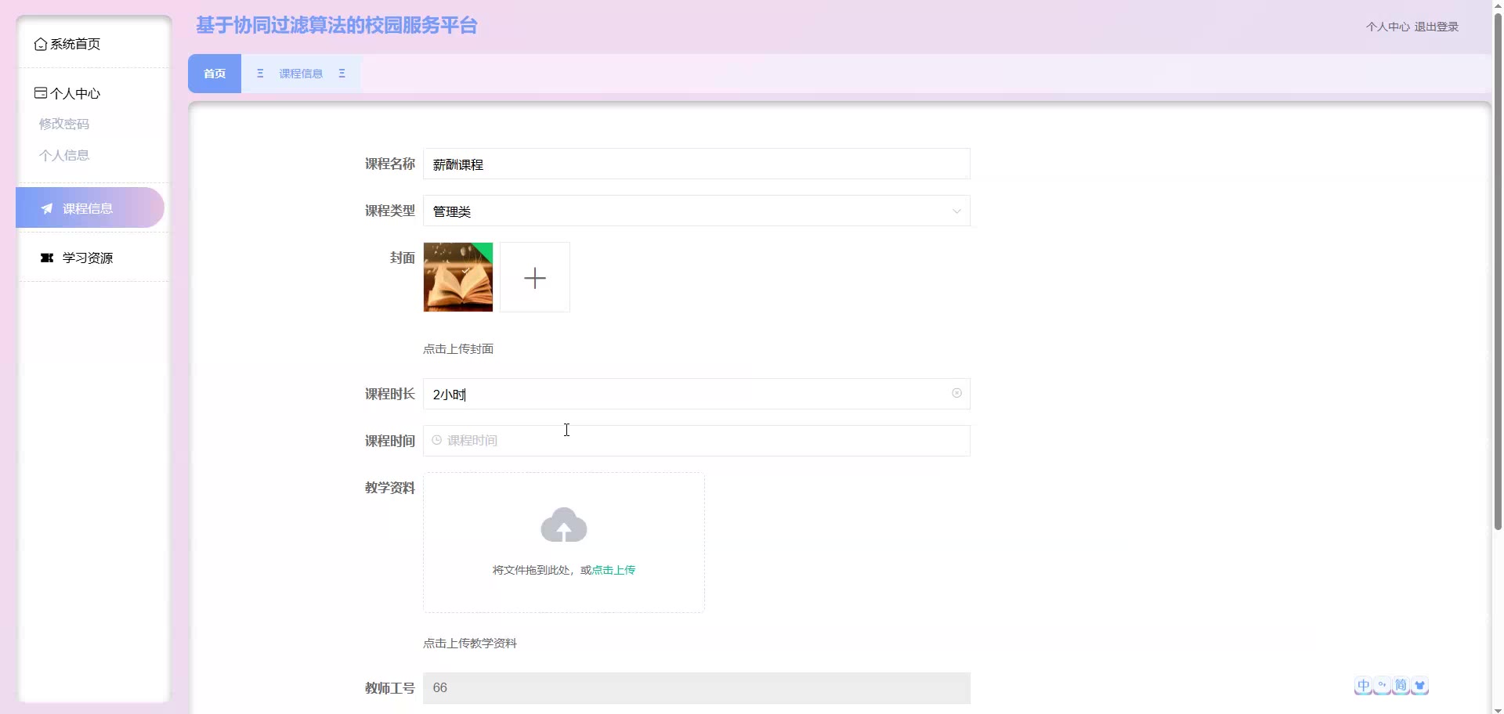Viewport: 1504px width, 714px height.
Task: Click the 教师工号 field label
Action: point(390,688)
